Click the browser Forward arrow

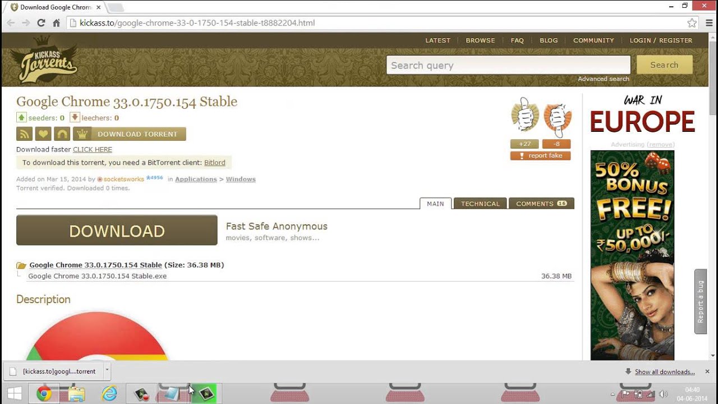pyautogui.click(x=26, y=23)
